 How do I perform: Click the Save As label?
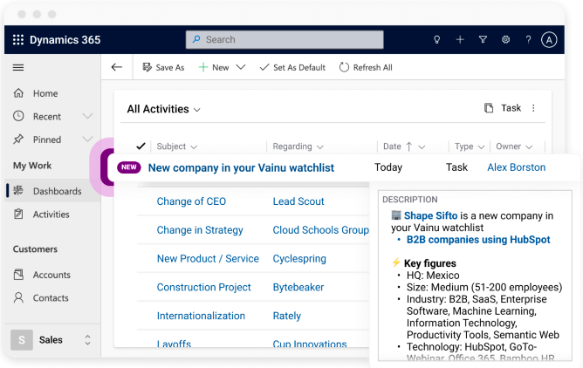pos(170,68)
